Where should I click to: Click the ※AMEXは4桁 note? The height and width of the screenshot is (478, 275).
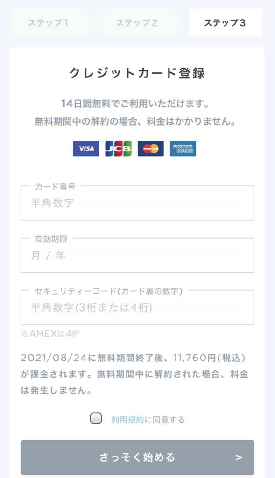click(50, 334)
